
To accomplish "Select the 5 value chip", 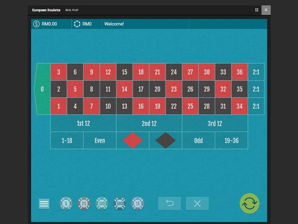I will tap(66, 204).
